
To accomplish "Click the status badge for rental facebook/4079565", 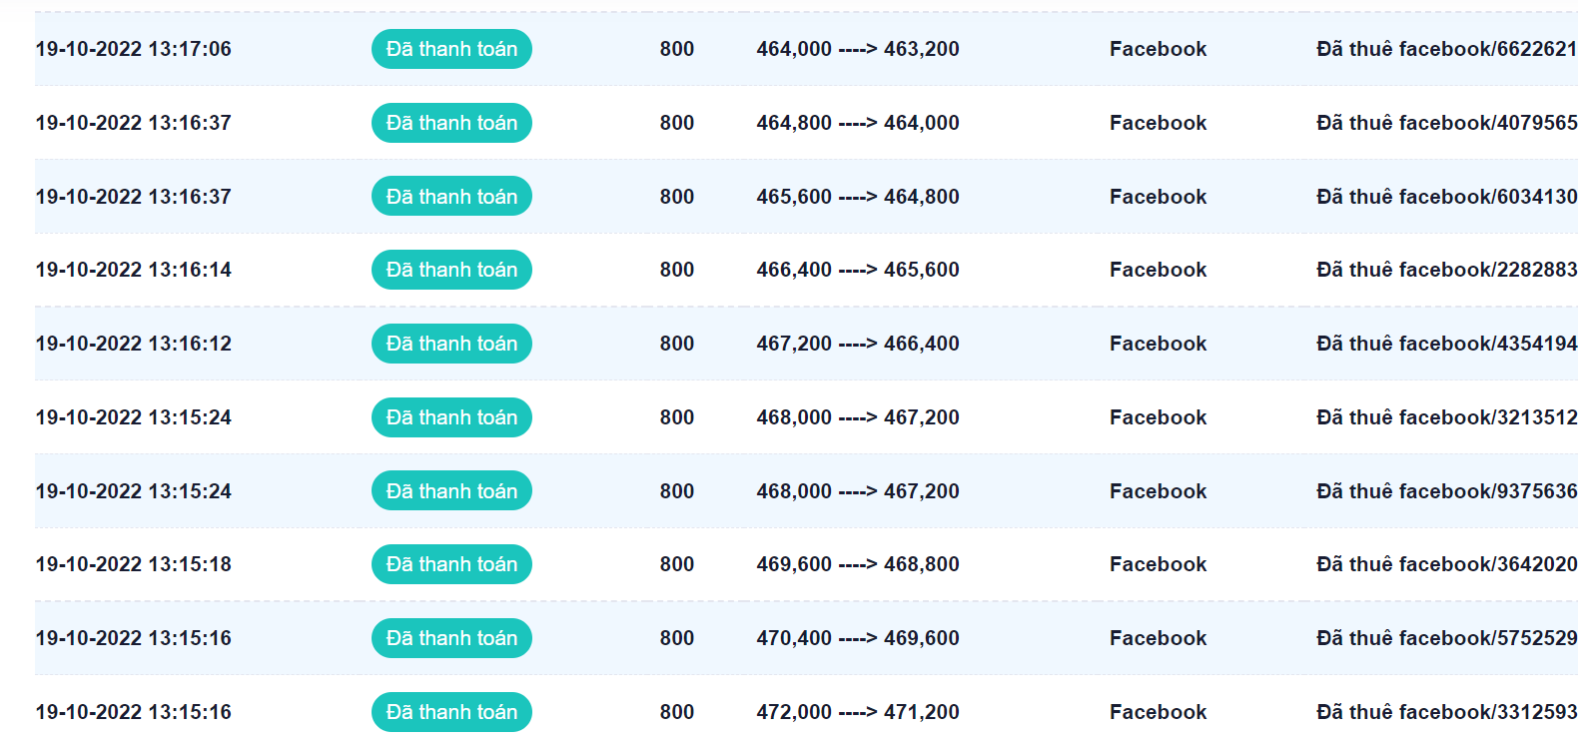I will click(x=451, y=123).
